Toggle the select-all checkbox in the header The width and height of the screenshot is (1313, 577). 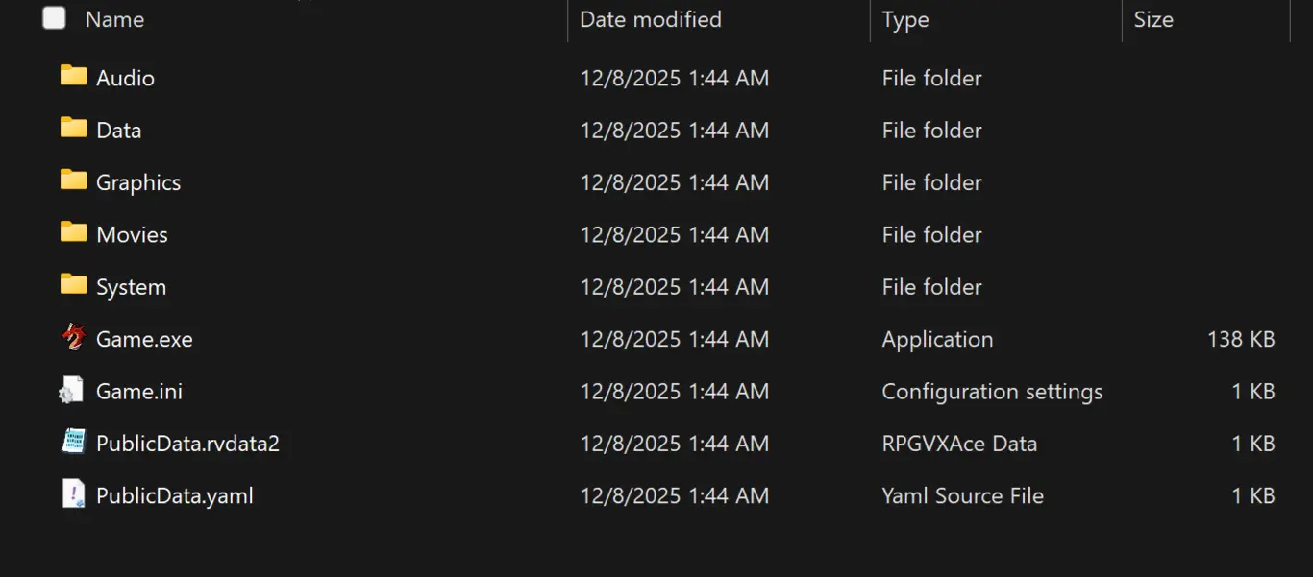tap(54, 17)
